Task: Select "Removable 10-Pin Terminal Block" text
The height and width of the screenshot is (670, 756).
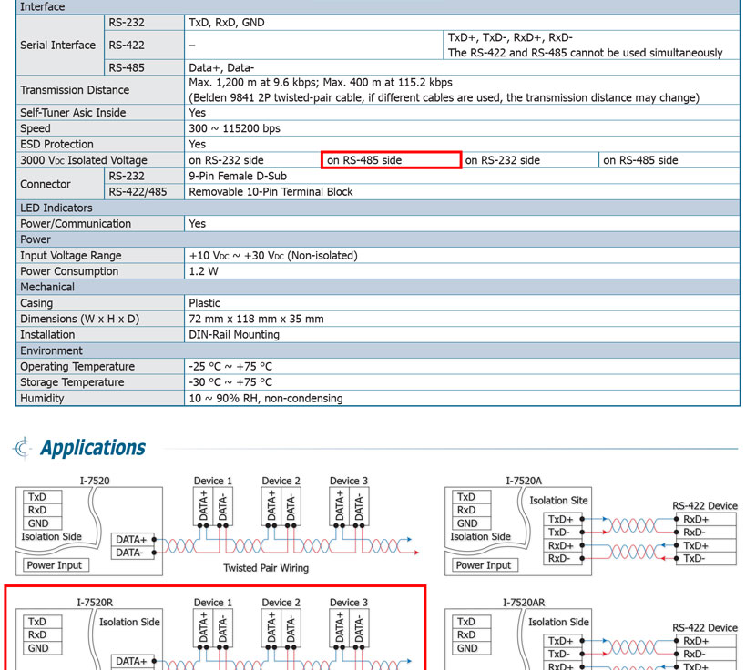Action: click(271, 192)
